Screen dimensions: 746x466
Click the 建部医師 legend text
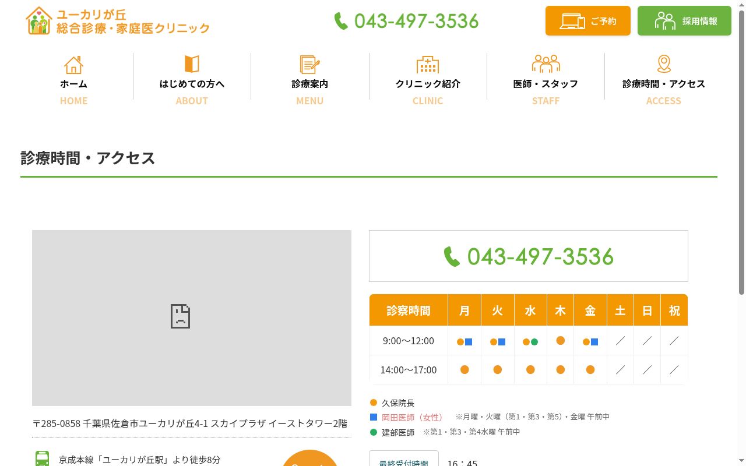coord(398,433)
